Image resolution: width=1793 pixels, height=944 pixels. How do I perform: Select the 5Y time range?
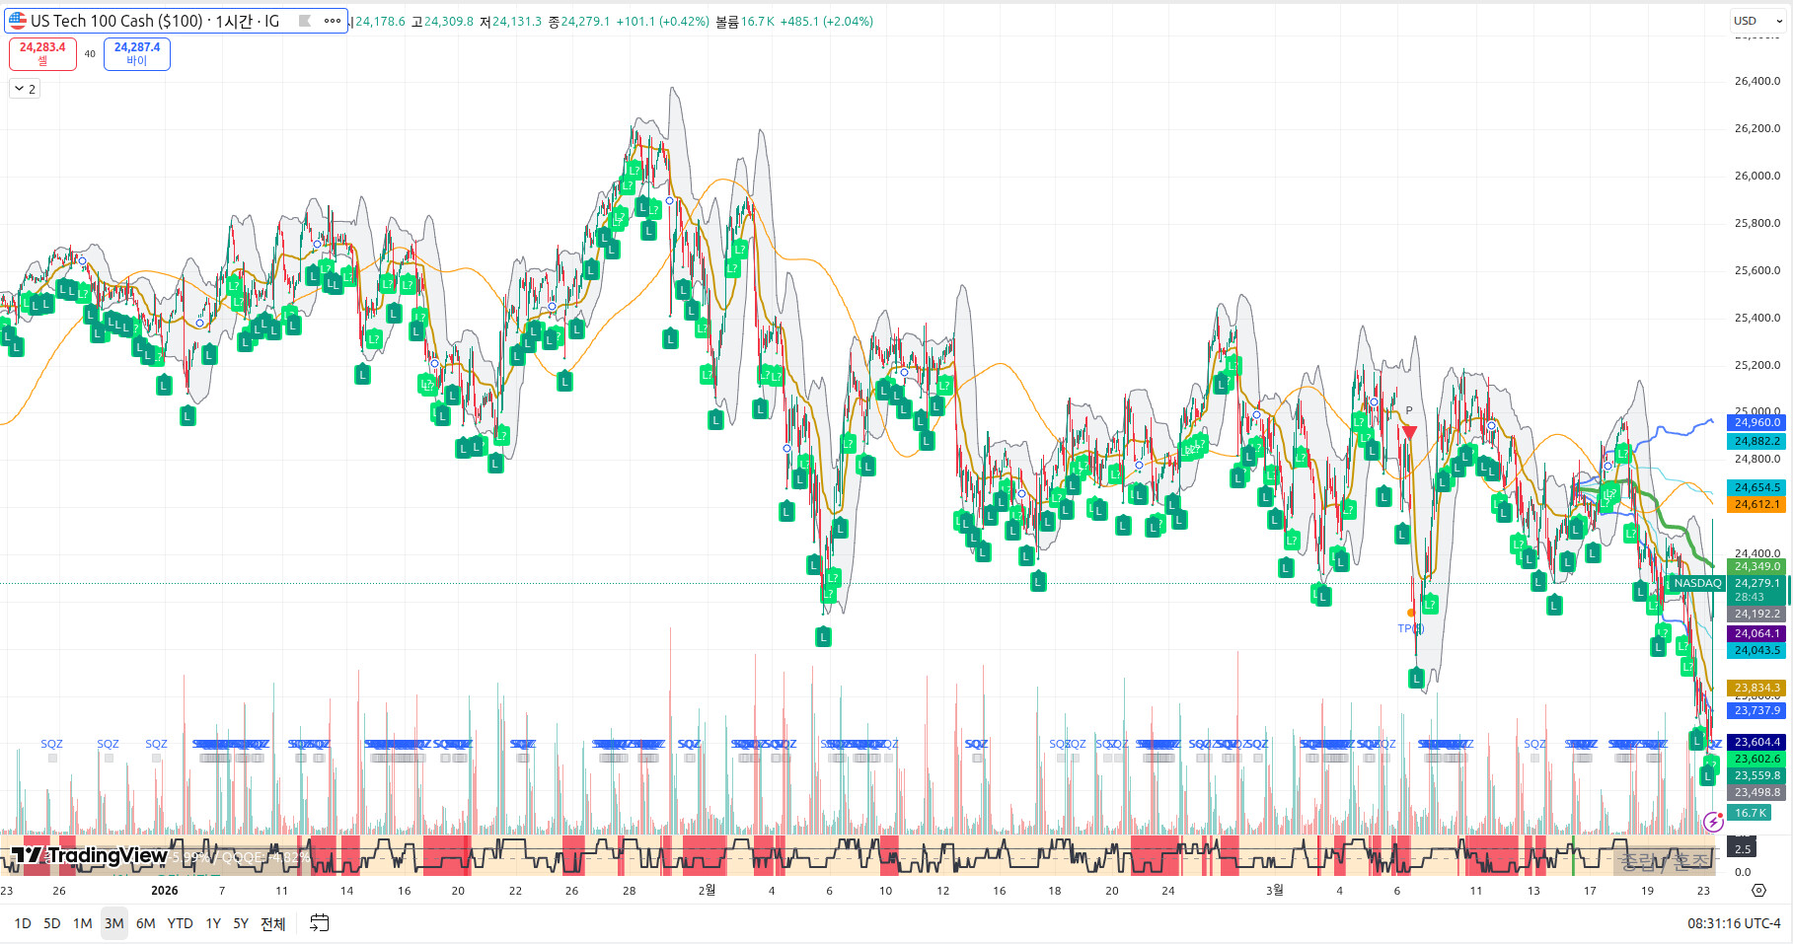(x=241, y=923)
